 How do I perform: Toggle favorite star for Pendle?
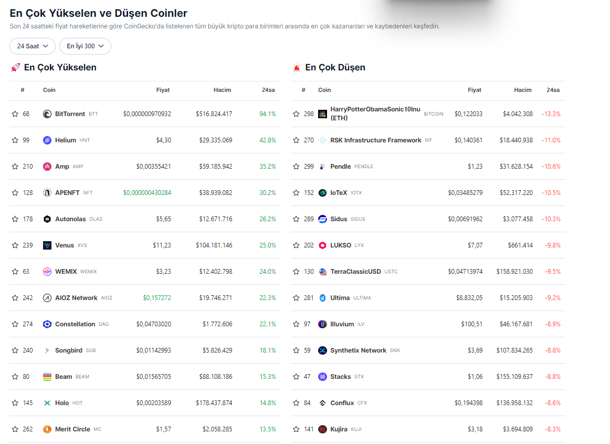pyautogui.click(x=297, y=167)
